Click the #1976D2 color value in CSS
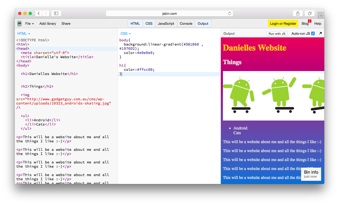 pos(127,48)
